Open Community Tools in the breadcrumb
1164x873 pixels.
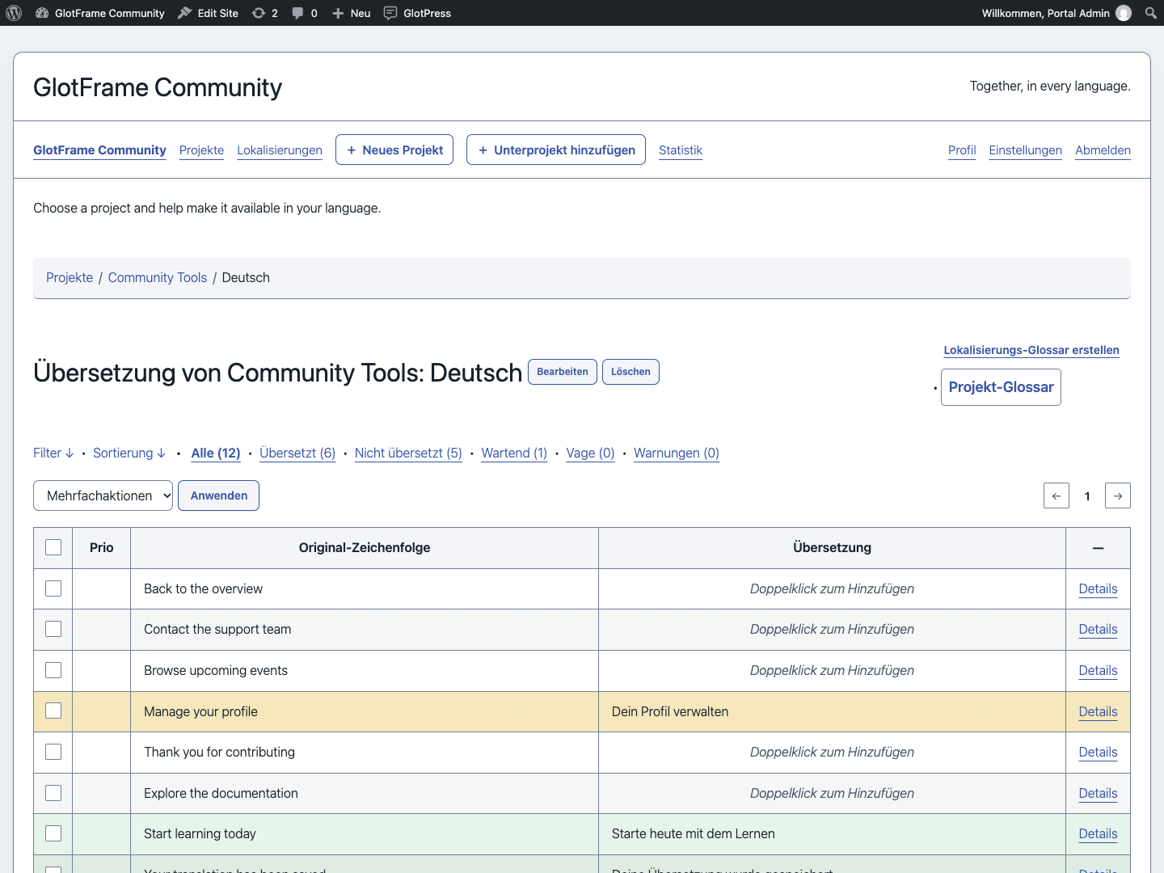[x=158, y=277]
